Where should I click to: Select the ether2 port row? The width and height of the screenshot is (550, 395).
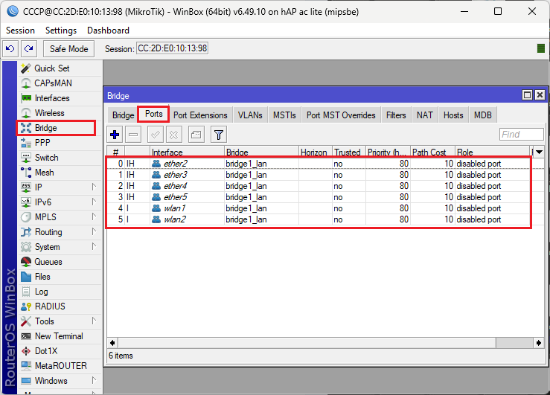pos(319,164)
